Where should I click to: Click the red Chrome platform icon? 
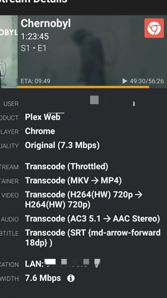click(154, 28)
